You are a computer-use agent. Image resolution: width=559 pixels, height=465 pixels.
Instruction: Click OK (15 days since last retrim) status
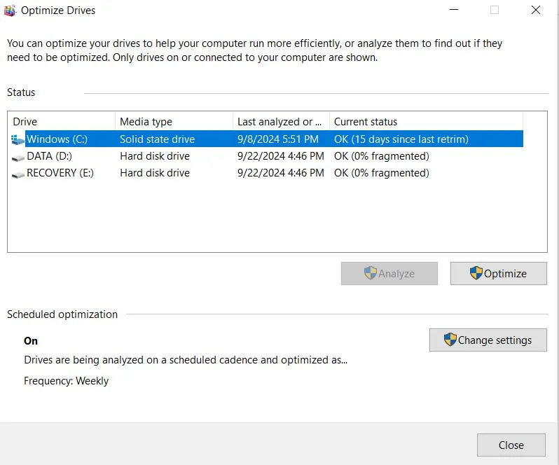[401, 139]
